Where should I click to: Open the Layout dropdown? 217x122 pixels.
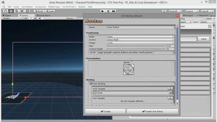[207, 11]
